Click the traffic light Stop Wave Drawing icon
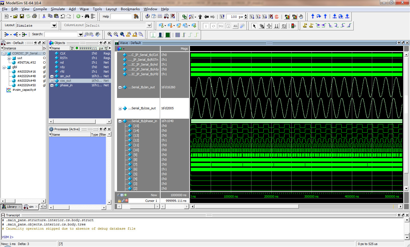The width and height of the screenshot is (410, 247). pos(294,26)
